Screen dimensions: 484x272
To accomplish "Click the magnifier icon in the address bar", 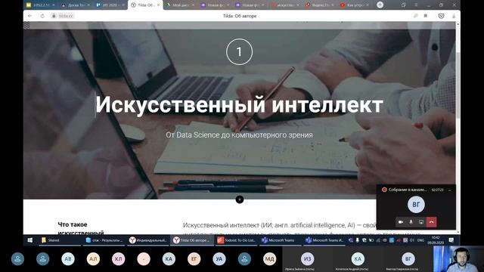I will 416,16.
